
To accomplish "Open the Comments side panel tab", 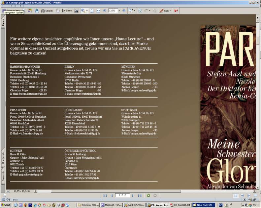I will coord(3,176).
